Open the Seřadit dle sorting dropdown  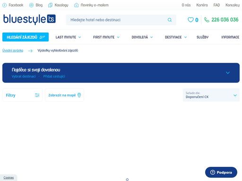[211, 95]
